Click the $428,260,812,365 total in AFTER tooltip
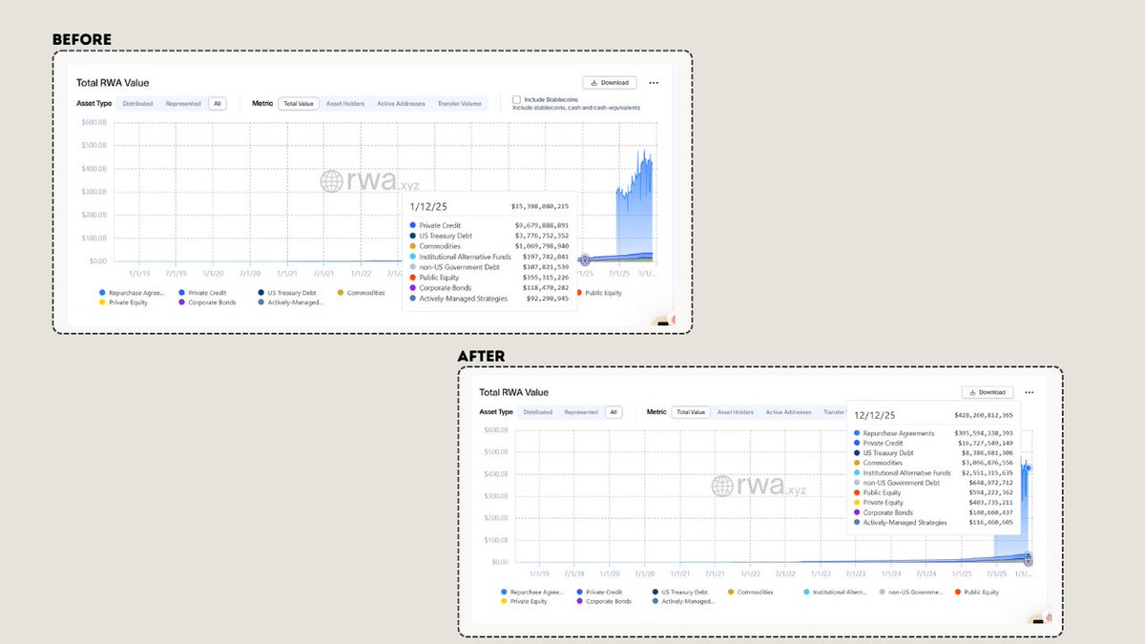Viewport: 1145px width, 644px height. point(984,416)
